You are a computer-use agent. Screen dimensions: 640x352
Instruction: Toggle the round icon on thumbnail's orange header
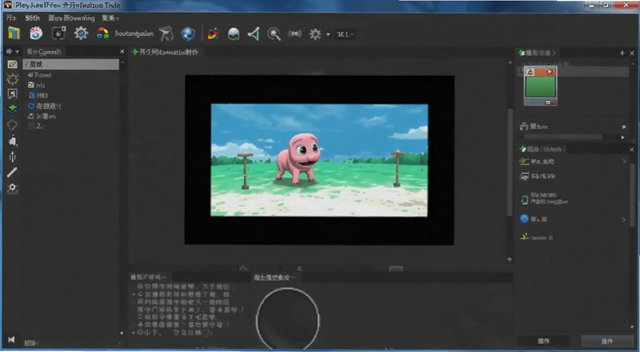click(x=550, y=72)
